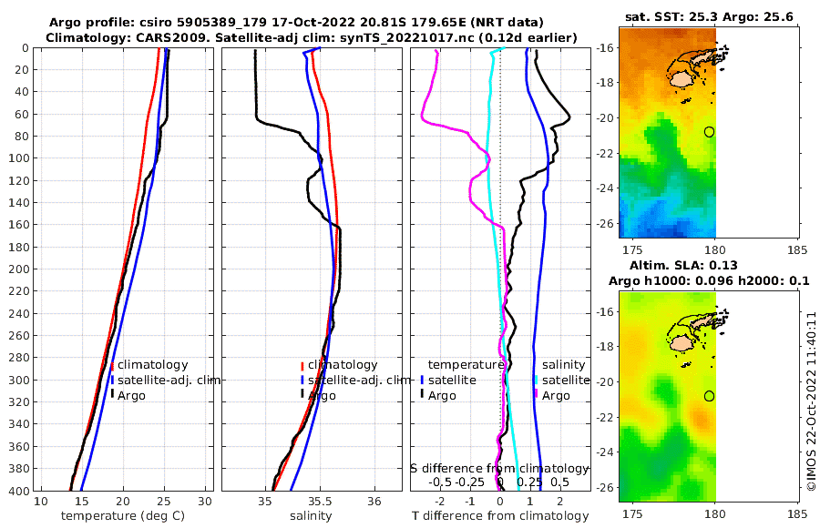The width and height of the screenshot is (820, 528).
Task: Click the 'Altim. SLA: 0.13' heading
Action: click(683, 265)
